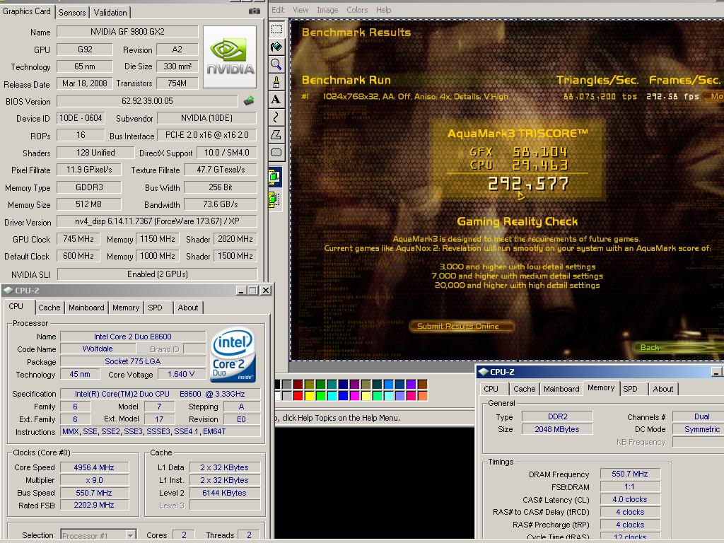
Task: Choose the Fill With Color bucket tool
Action: [276, 47]
